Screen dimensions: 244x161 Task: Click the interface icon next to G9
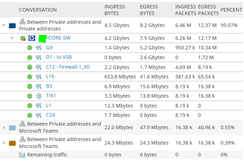pyautogui.click(x=39, y=48)
